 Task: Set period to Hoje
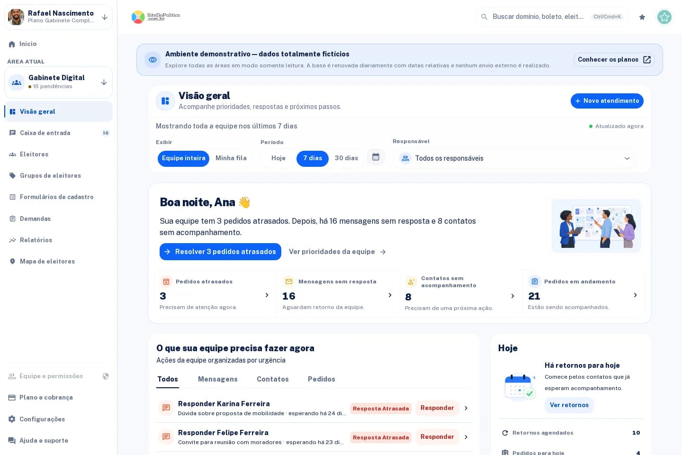tap(278, 158)
